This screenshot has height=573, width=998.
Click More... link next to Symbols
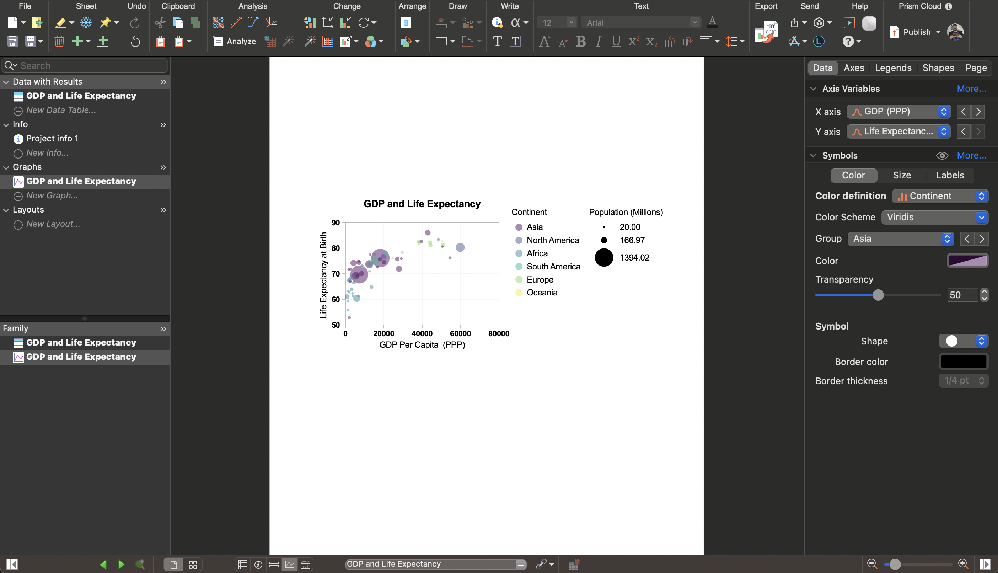tap(971, 155)
